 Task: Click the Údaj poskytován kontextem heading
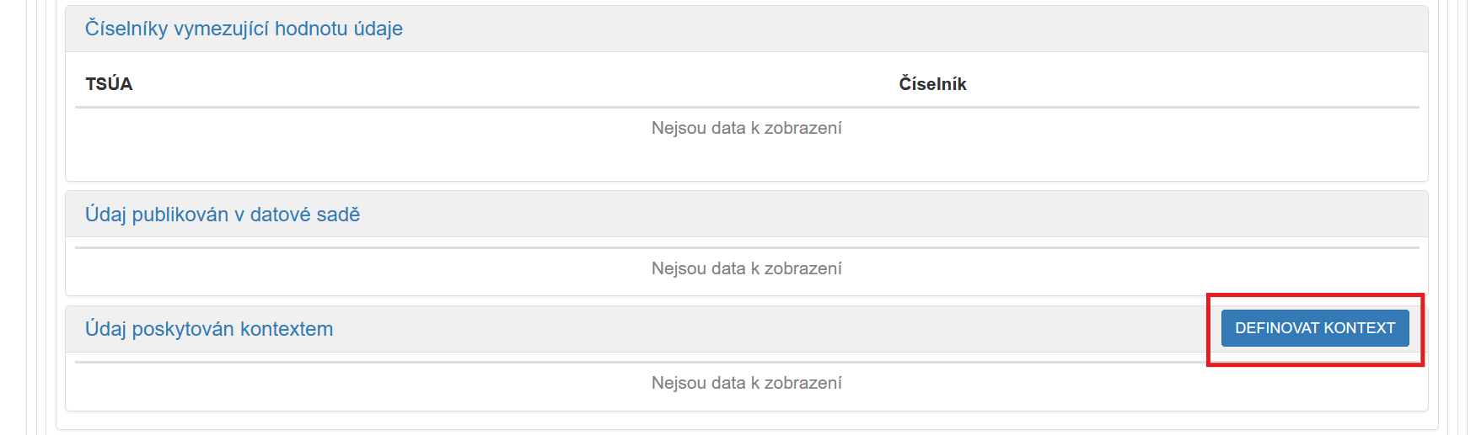click(x=209, y=329)
